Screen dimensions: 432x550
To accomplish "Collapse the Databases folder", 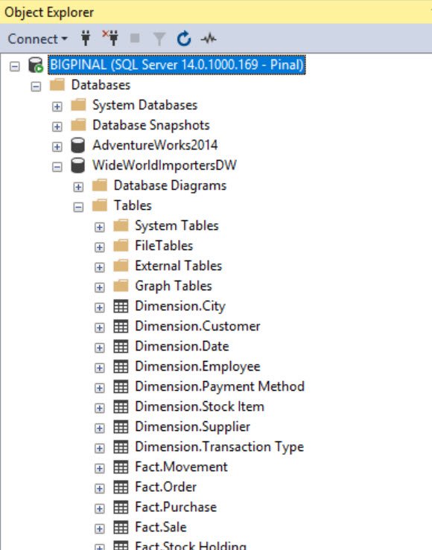I will click(x=36, y=86).
